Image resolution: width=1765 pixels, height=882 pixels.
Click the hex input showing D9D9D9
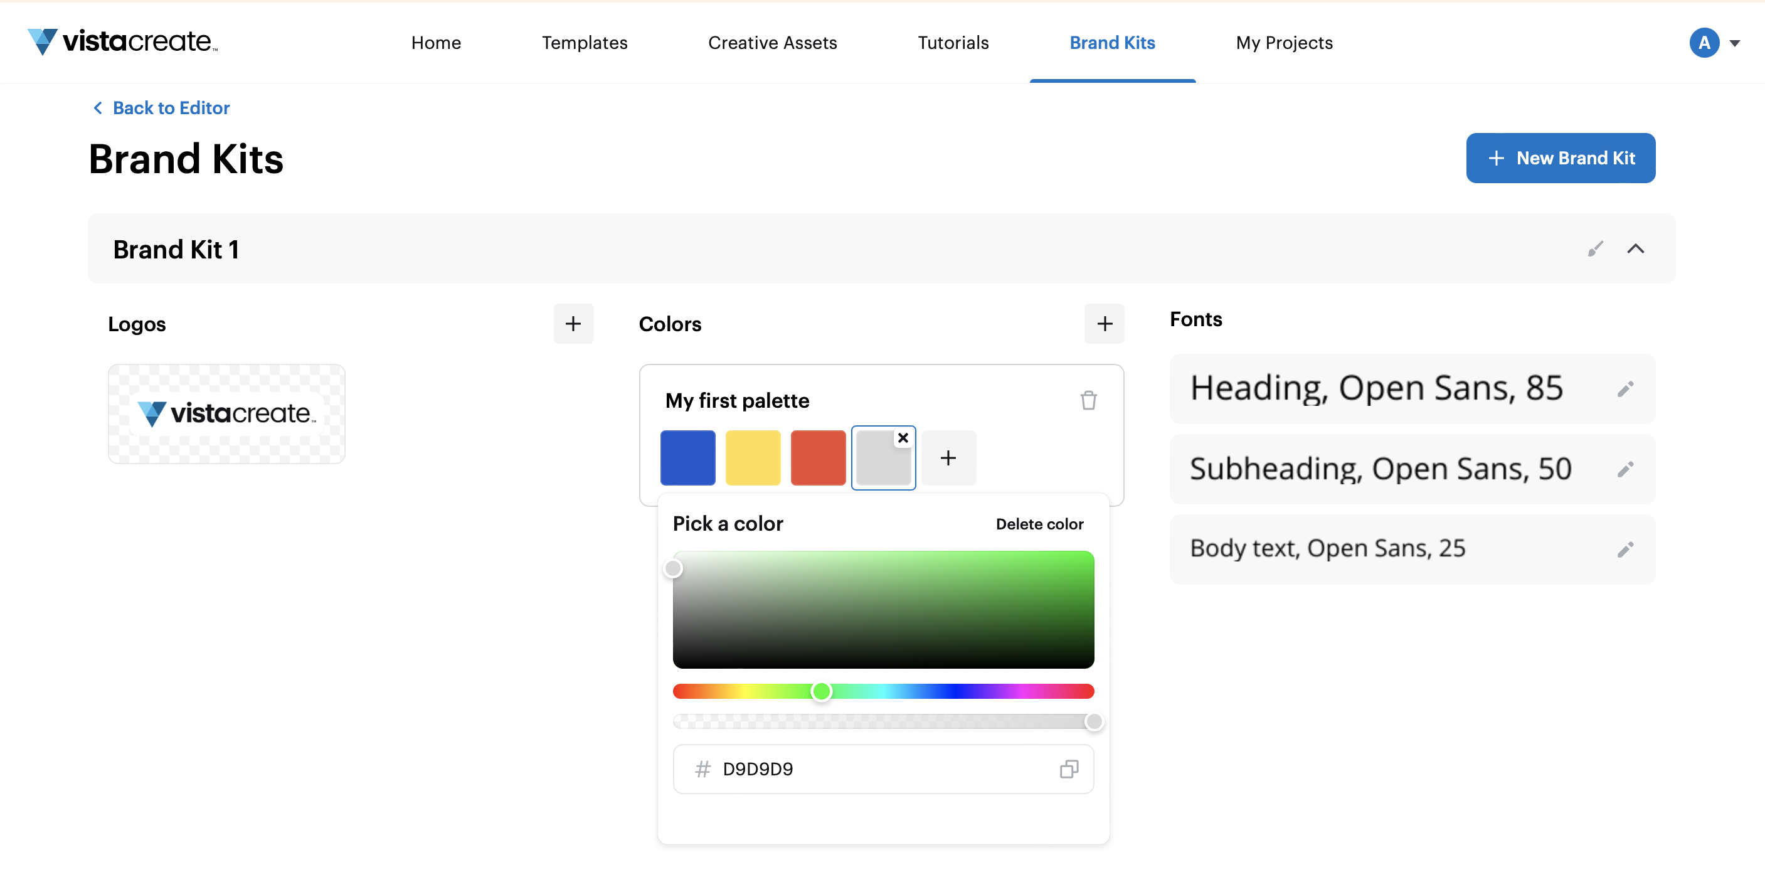(883, 769)
